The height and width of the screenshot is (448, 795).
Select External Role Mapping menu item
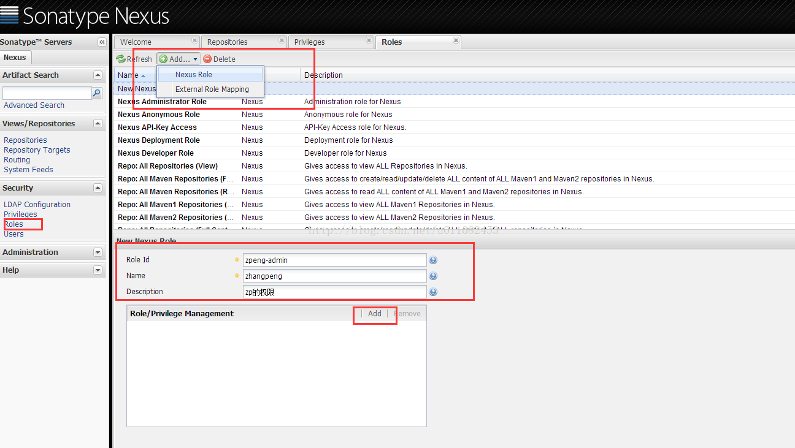210,89
